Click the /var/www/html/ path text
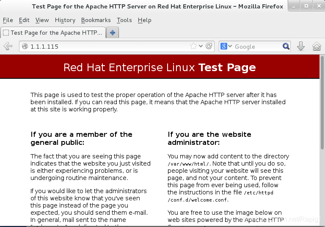The height and width of the screenshot is (227, 325). click(x=189, y=164)
